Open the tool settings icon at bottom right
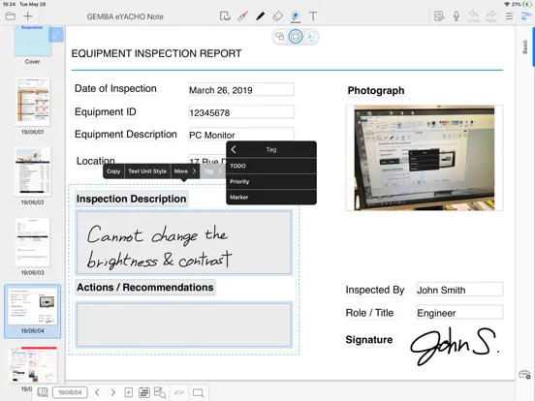535x401 pixels. point(524,375)
